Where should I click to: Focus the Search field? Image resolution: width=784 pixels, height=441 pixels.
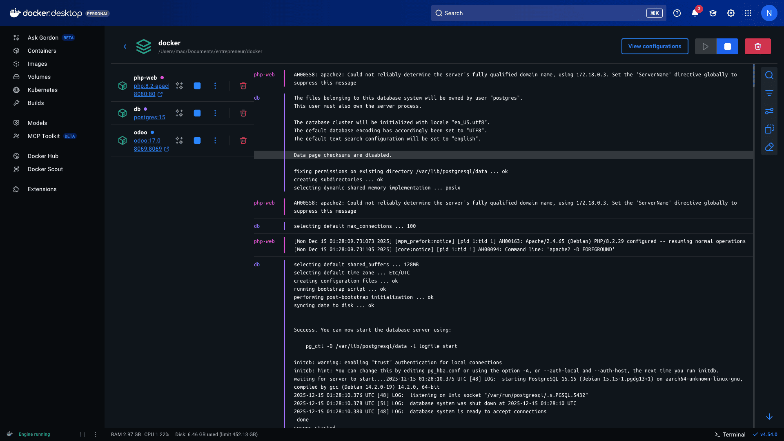(549, 13)
